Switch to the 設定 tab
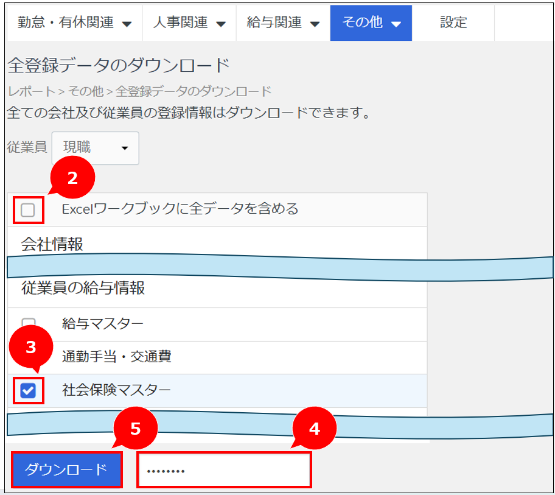The image size is (555, 495). [453, 23]
